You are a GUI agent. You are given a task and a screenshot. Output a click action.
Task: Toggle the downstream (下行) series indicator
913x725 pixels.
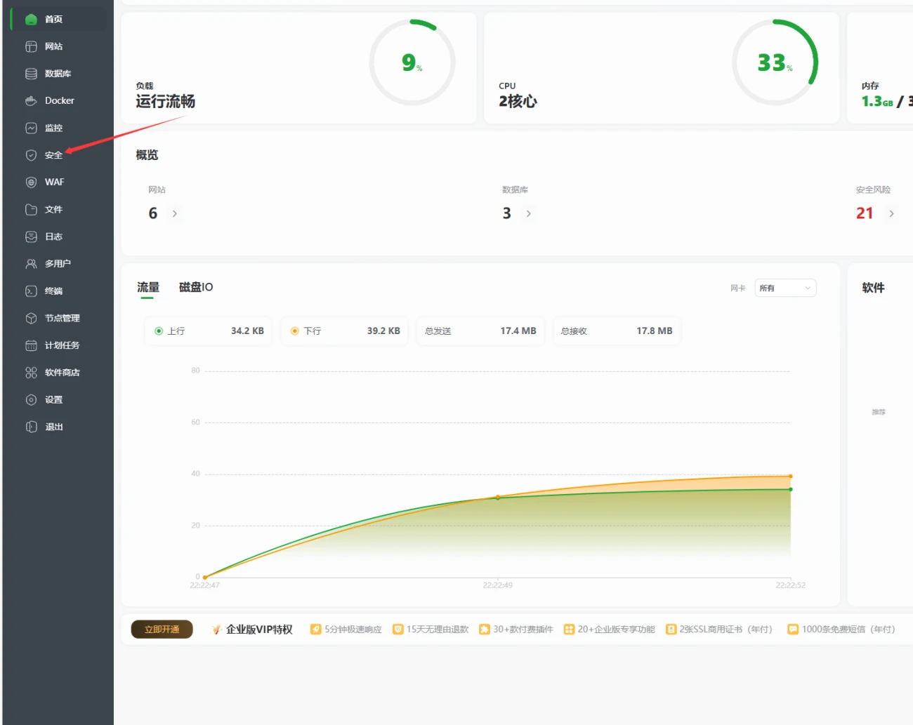tap(295, 331)
